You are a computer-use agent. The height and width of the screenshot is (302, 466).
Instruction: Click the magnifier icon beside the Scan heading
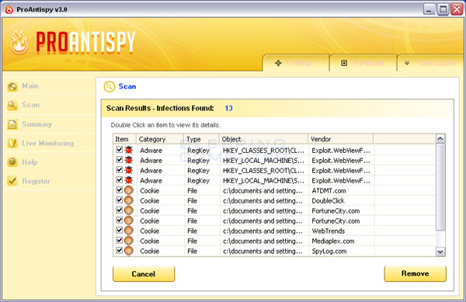109,86
